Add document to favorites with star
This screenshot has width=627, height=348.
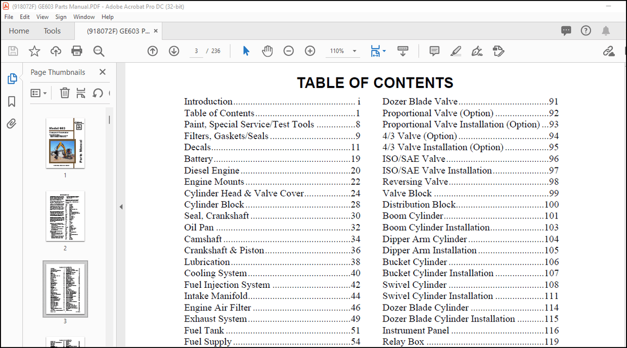[x=34, y=51]
